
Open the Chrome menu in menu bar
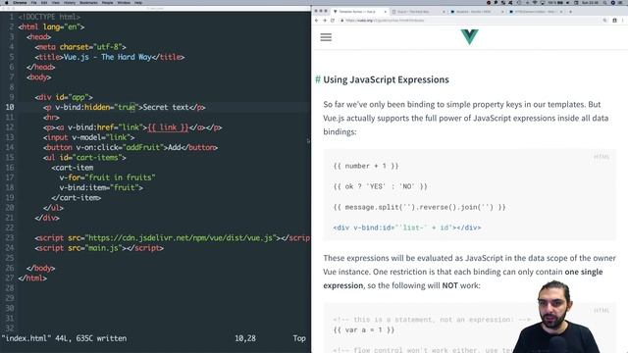coord(20,2)
